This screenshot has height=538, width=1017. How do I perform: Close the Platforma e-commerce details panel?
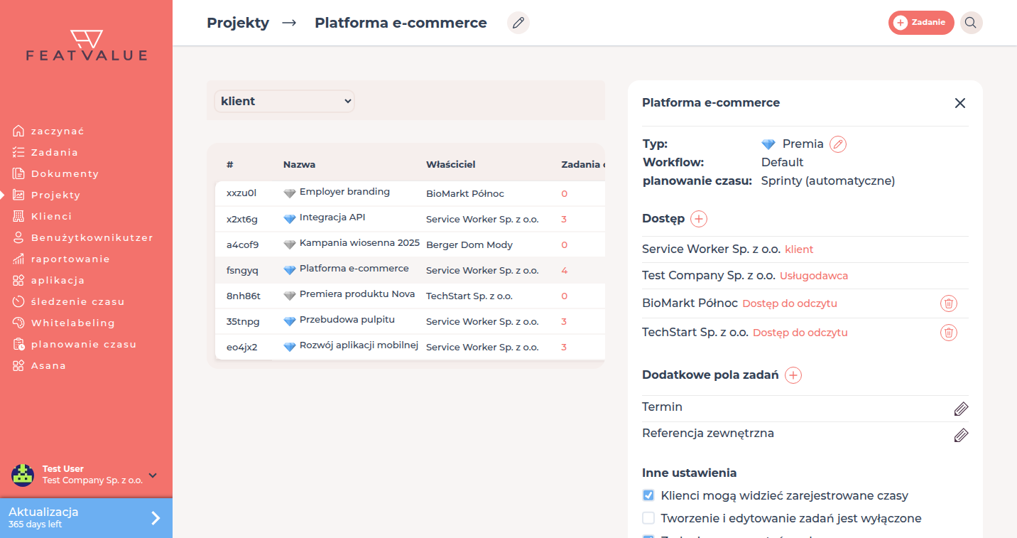click(960, 103)
